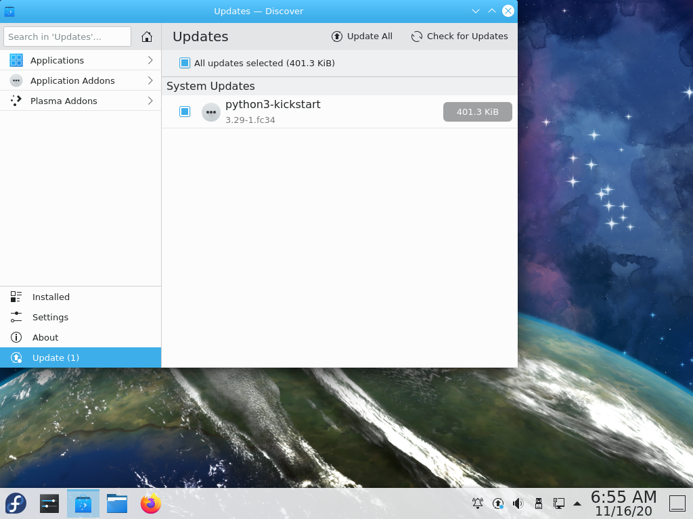Expand the Plasma Addons chevron
693x519 pixels.
tap(150, 101)
